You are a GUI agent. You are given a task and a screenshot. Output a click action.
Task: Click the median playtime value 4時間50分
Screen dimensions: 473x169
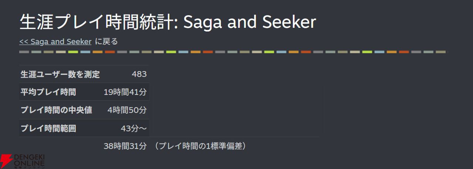point(127,110)
